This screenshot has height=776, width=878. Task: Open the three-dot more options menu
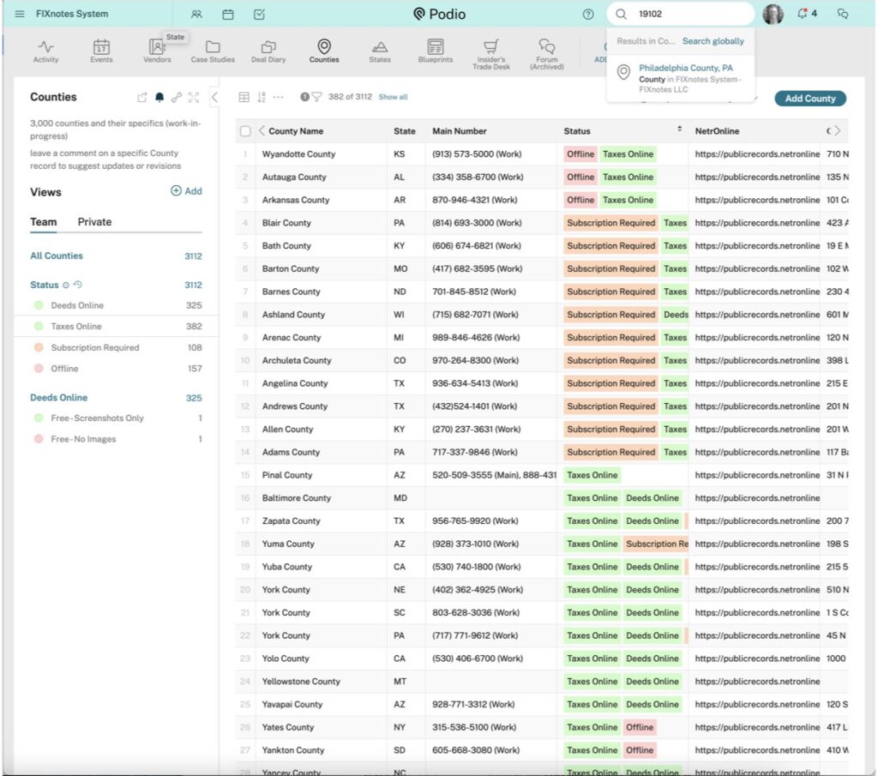pos(279,97)
